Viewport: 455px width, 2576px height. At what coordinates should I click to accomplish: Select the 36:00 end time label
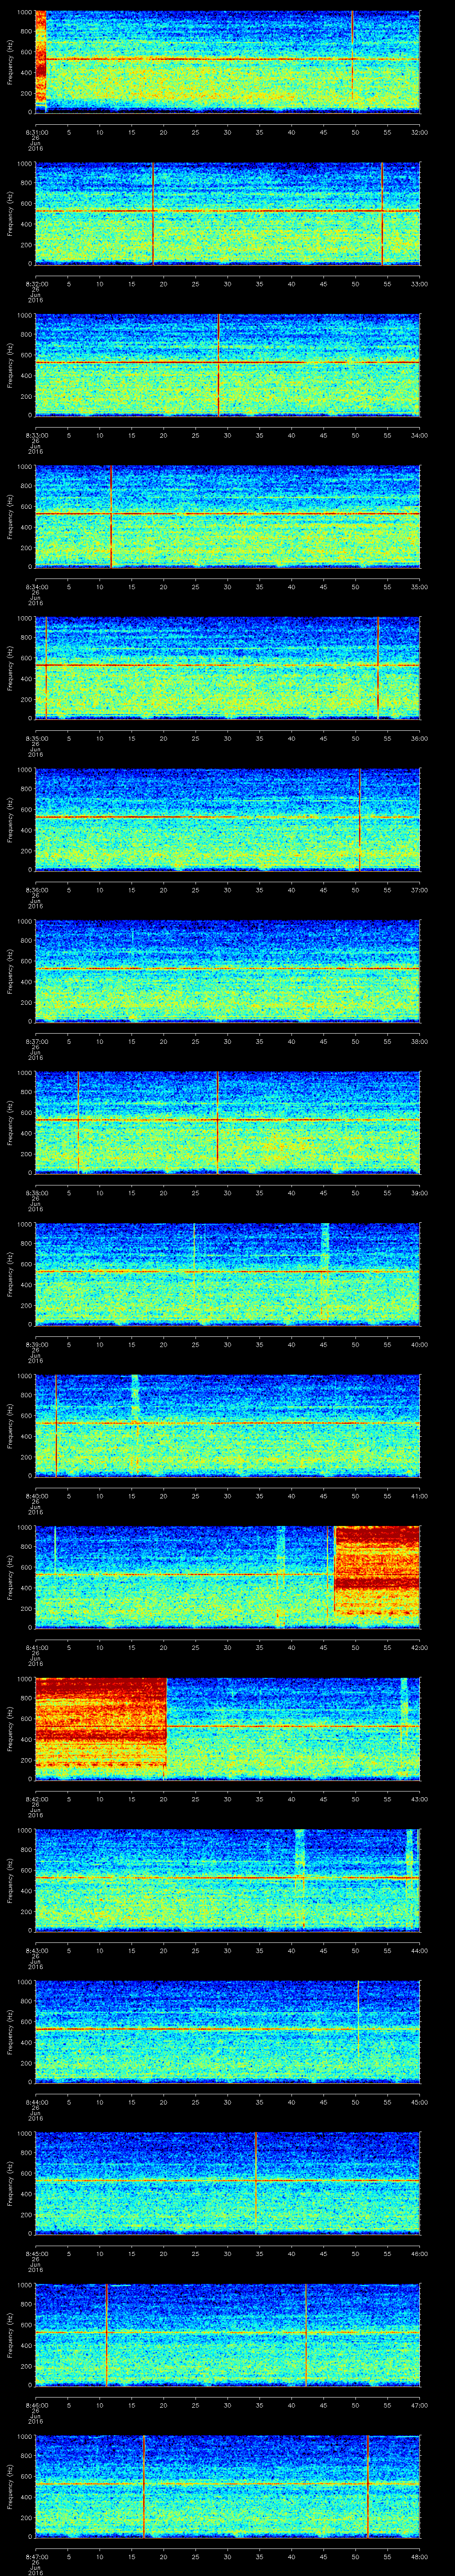point(420,738)
